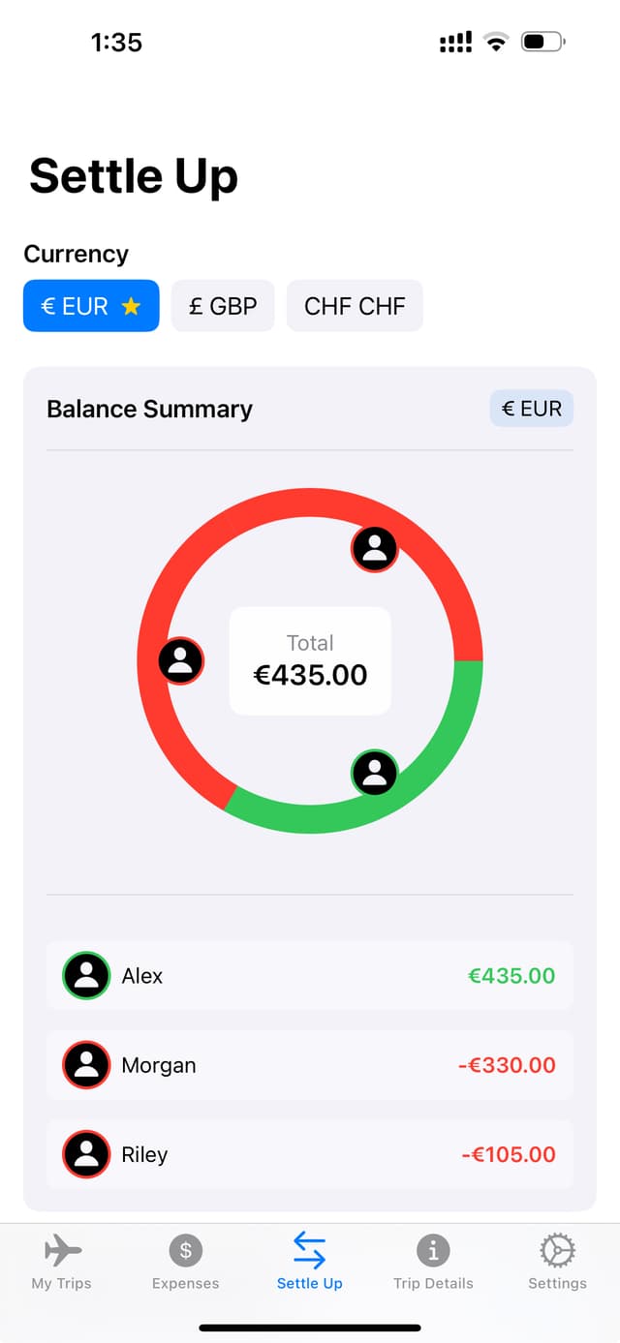
Task: Open Riley's -€105.00 balance row
Action: point(310,1154)
